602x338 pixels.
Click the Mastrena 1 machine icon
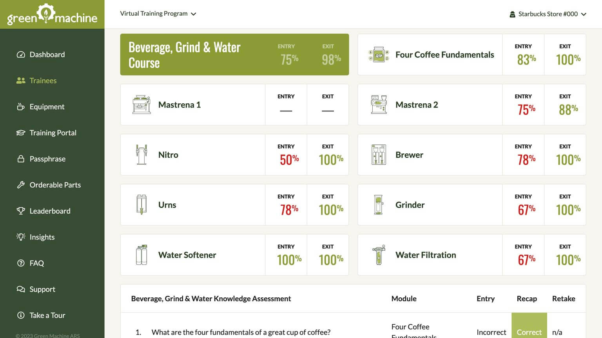141,104
